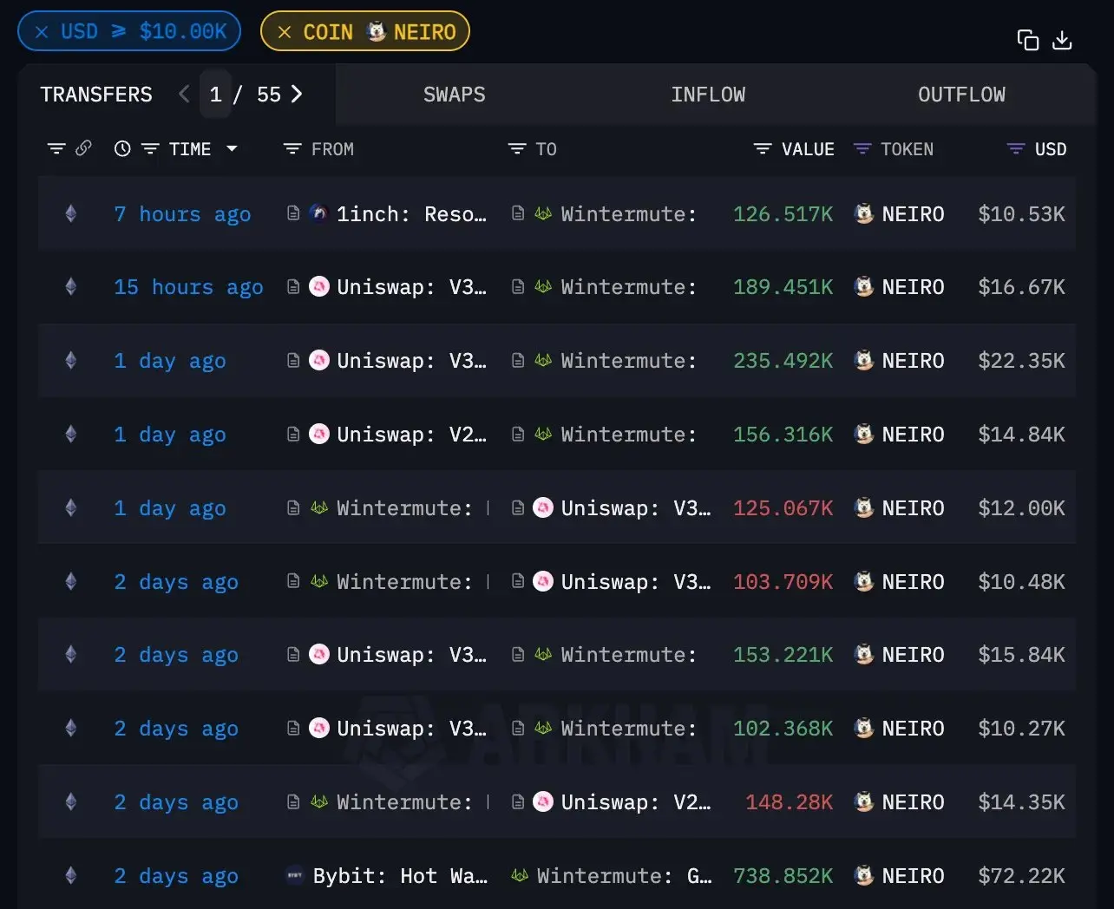Screen dimensions: 1114x909
Task: Go to previous transfers page
Action: click(184, 94)
